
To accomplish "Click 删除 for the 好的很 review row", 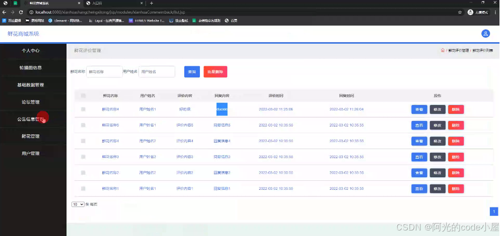I will pyautogui.click(x=456, y=109).
